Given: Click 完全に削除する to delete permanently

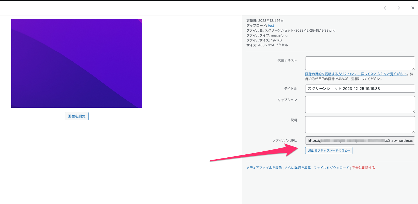Looking at the screenshot, I should (x=363, y=168).
